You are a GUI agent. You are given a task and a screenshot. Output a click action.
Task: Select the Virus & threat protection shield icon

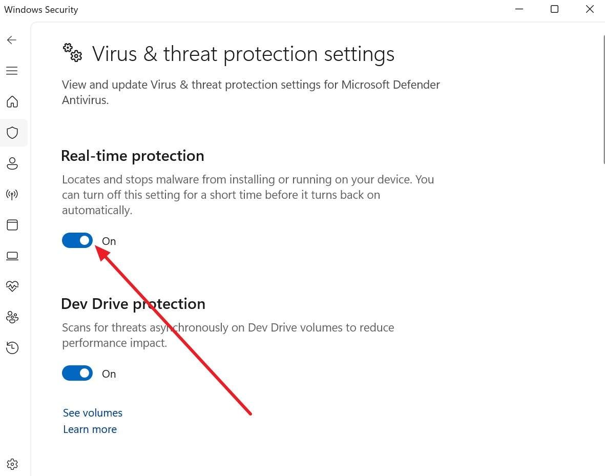pos(12,133)
